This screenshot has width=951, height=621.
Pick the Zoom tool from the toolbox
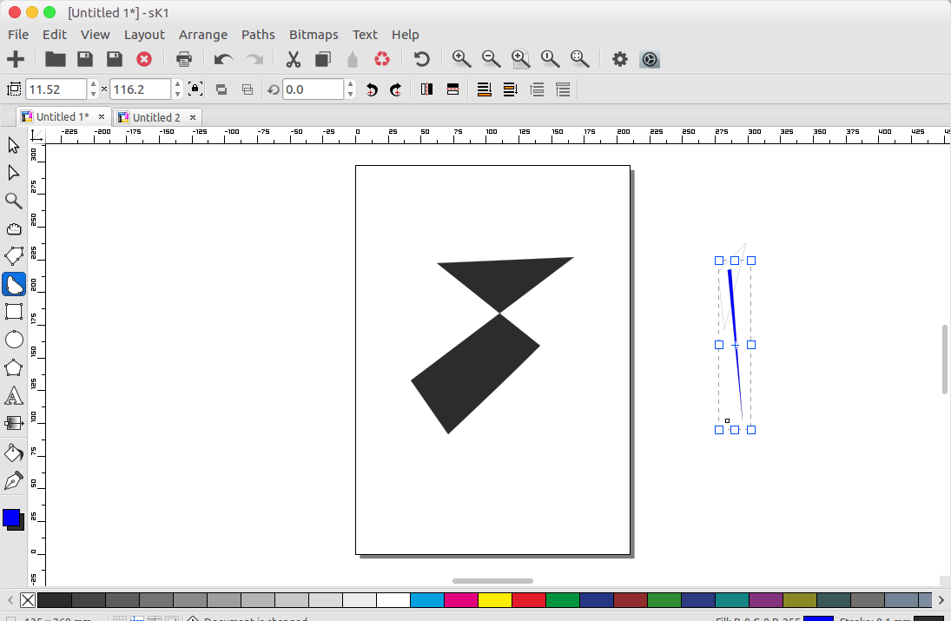[x=13, y=201]
